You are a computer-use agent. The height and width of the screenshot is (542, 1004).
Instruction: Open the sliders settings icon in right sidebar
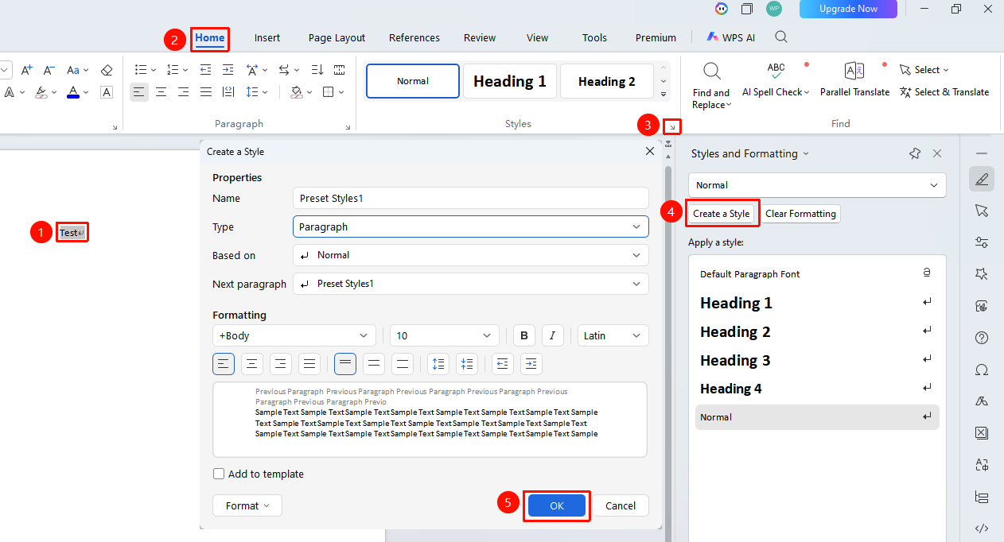pos(982,242)
